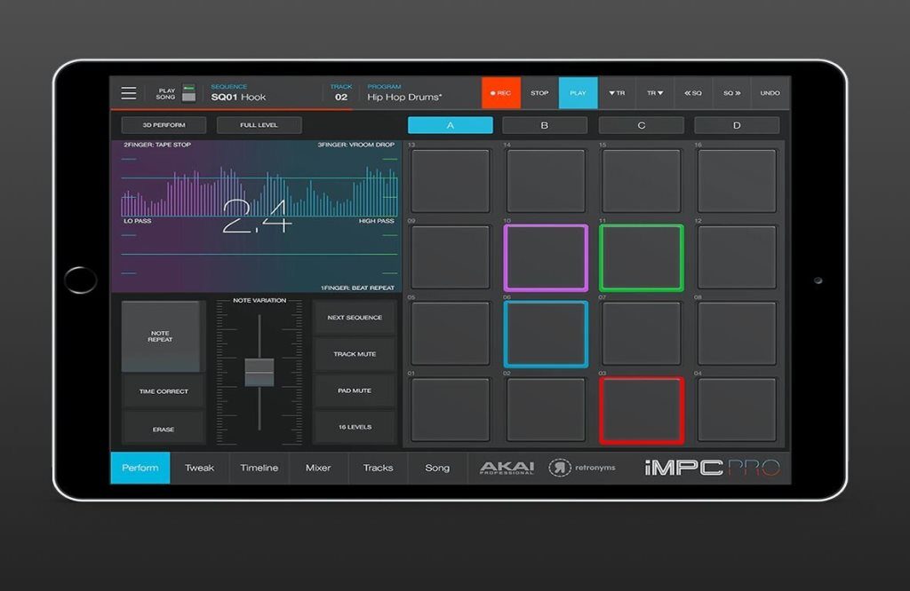
Task: Tap the blue-outlined pad 06
Action: (x=546, y=334)
